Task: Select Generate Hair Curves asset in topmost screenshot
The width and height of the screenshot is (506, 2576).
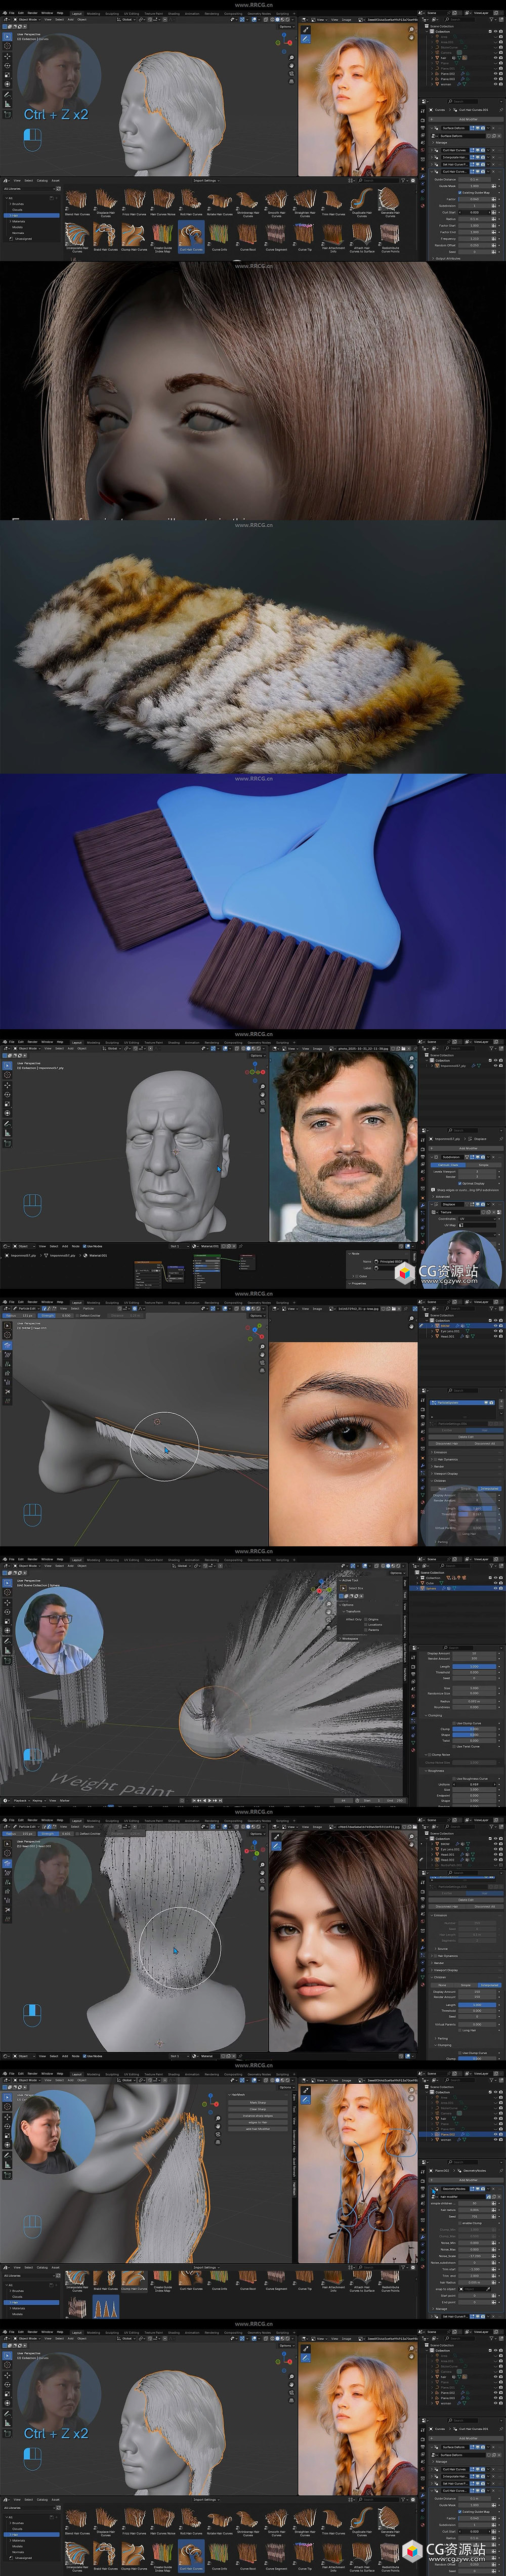Action: pos(389,204)
